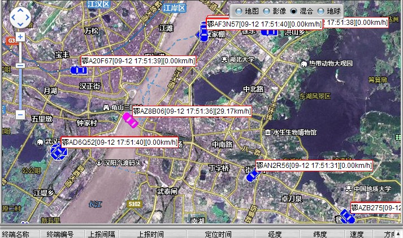Zoom in with the plus button
The height and width of the screenshot is (238, 403).
(x=20, y=37)
